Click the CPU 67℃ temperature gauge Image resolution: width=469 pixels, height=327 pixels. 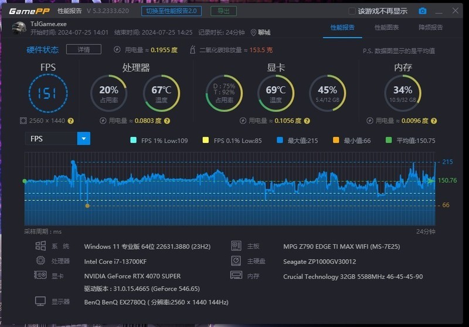tap(161, 93)
